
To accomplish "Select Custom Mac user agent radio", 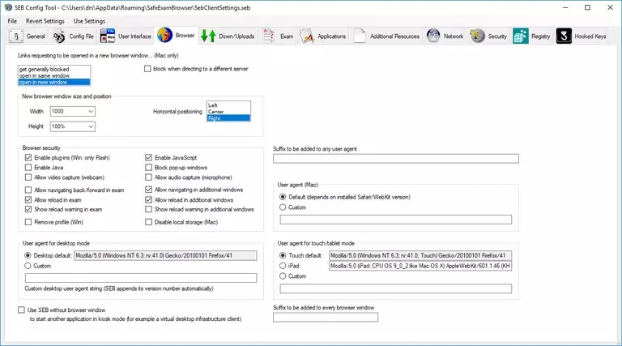I will (283, 207).
